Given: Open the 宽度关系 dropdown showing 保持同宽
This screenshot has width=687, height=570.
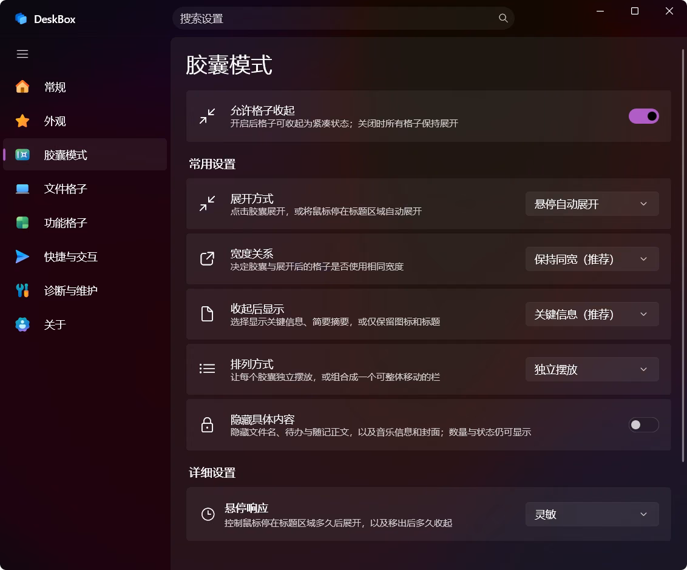Looking at the screenshot, I should click(592, 259).
